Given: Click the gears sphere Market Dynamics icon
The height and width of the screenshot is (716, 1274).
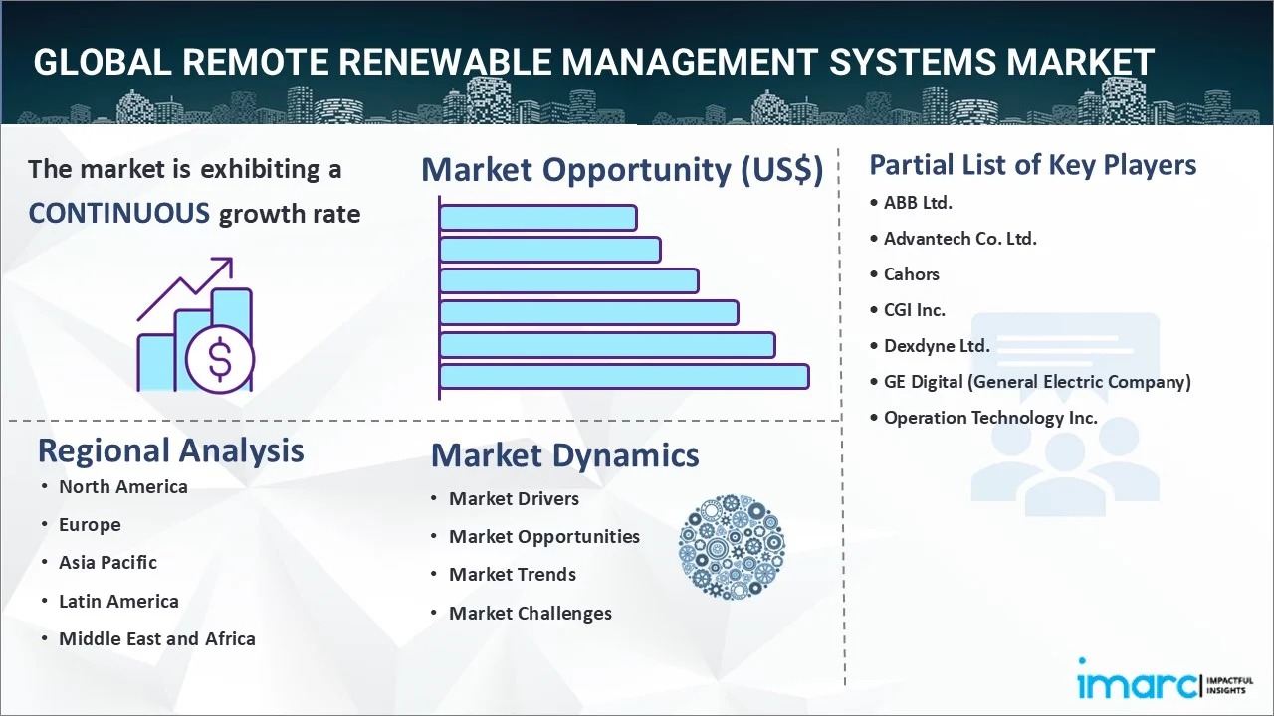Looking at the screenshot, I should click(x=732, y=547).
